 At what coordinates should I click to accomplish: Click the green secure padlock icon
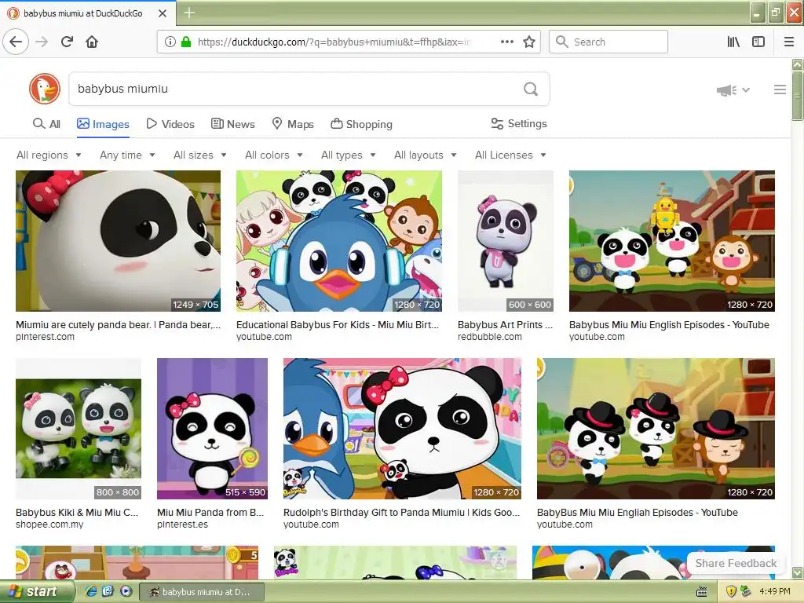tap(185, 42)
